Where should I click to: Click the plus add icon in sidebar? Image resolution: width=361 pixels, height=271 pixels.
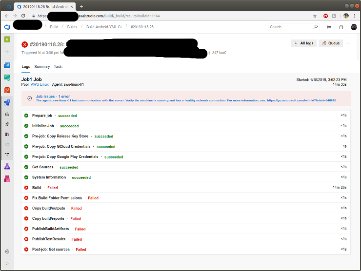point(7,52)
